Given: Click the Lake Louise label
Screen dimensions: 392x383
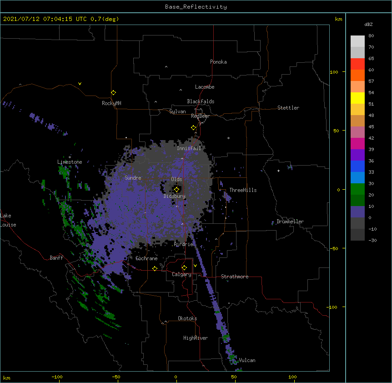Looking at the screenshot, I should (x=8, y=220).
